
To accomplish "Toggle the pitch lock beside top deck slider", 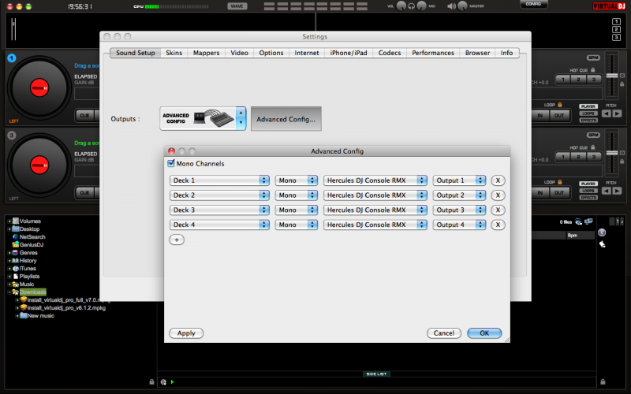I will click(622, 84).
